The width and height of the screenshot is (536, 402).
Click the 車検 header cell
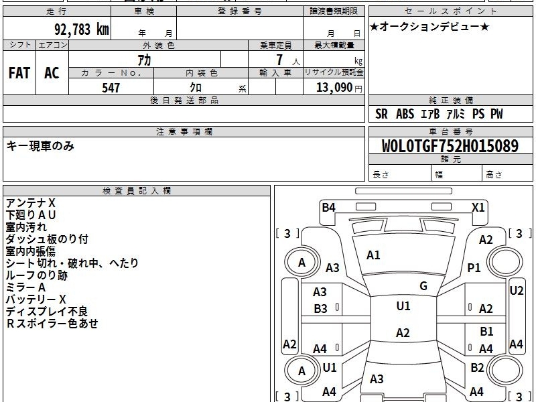tap(144, 11)
